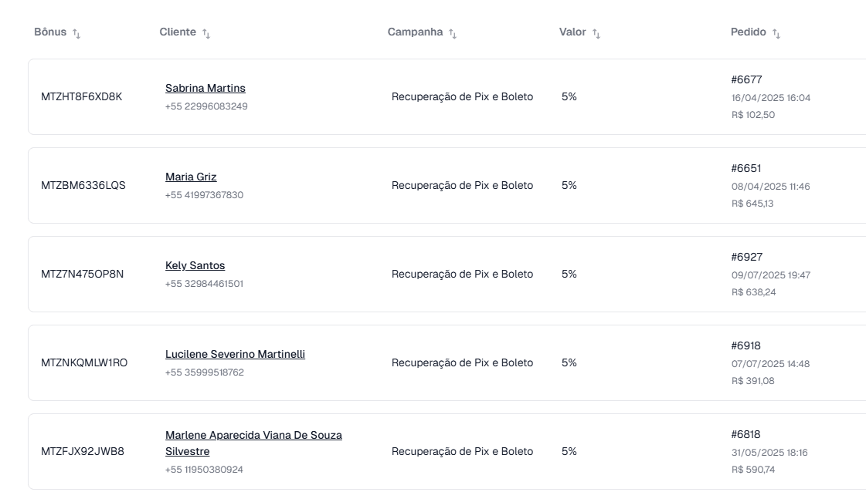Screen dimensions: 866x492
Task: Select order number #6818
Action: click(x=745, y=435)
